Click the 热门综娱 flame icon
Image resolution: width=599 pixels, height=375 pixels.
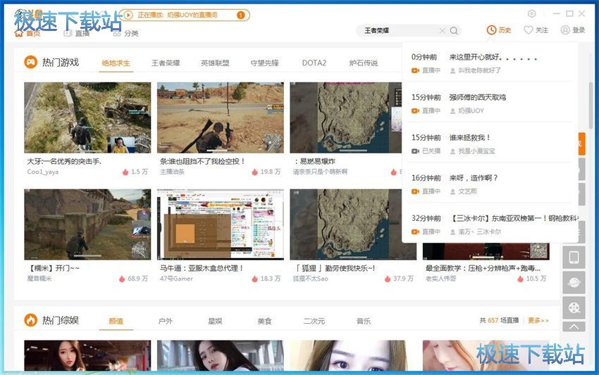click(x=30, y=320)
